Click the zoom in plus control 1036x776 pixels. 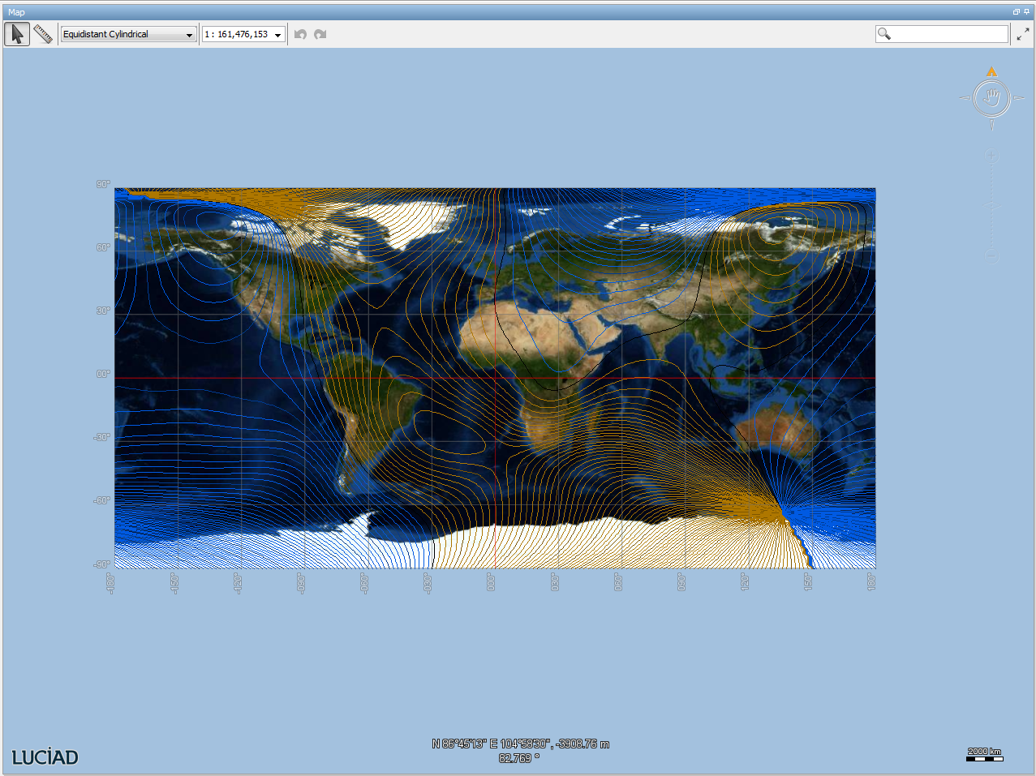(991, 156)
